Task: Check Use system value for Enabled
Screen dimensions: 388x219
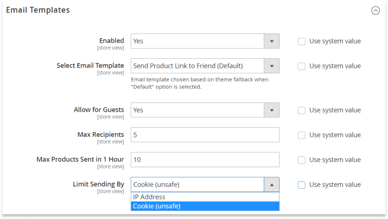Action: pos(301,41)
